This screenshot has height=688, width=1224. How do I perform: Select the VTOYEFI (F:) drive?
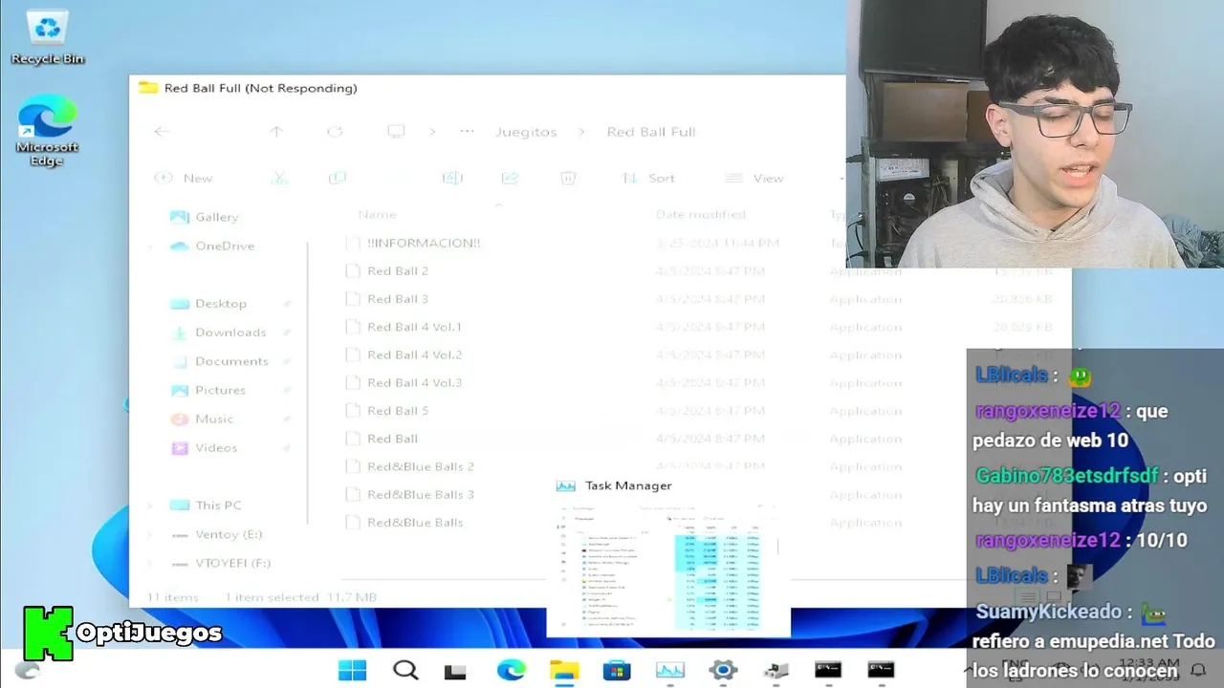(221, 563)
